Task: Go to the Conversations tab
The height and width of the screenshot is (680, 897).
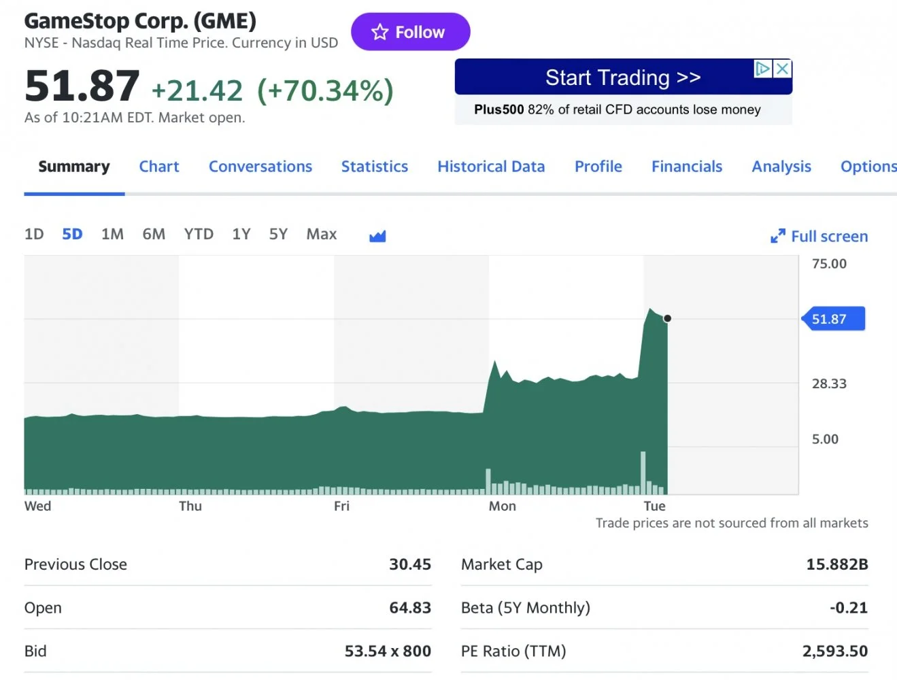Action: pos(260,167)
